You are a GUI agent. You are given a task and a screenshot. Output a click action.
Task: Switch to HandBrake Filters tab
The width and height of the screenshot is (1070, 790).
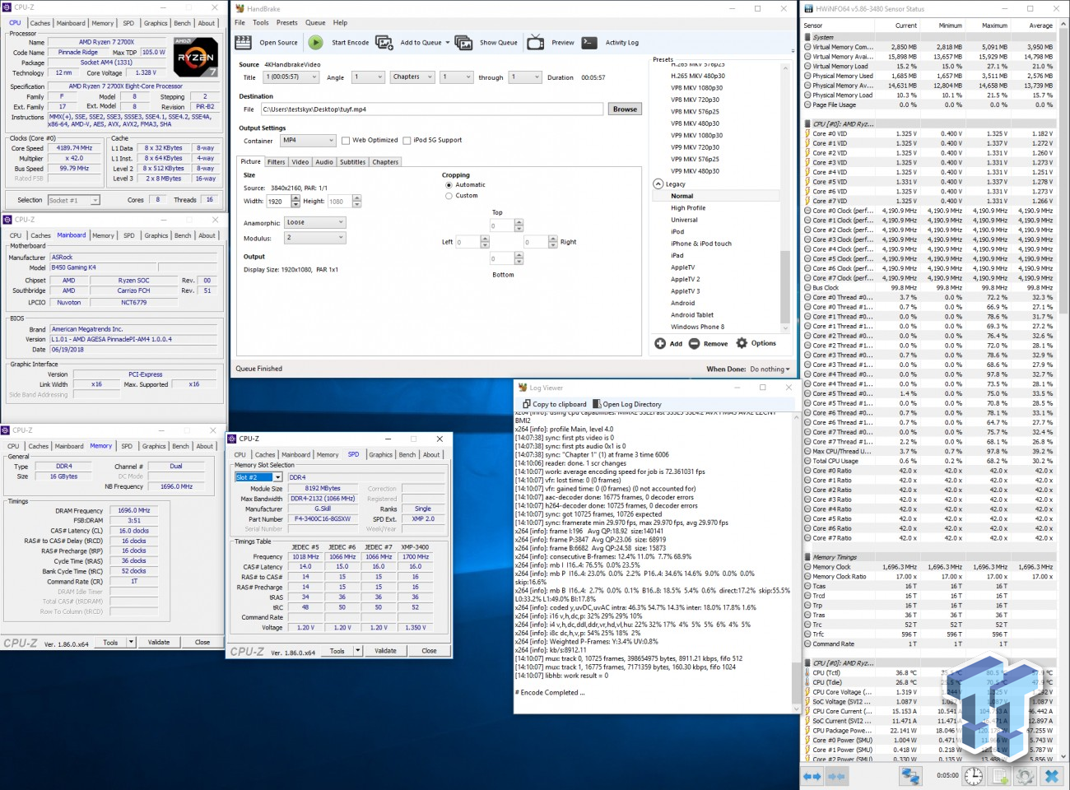point(276,162)
